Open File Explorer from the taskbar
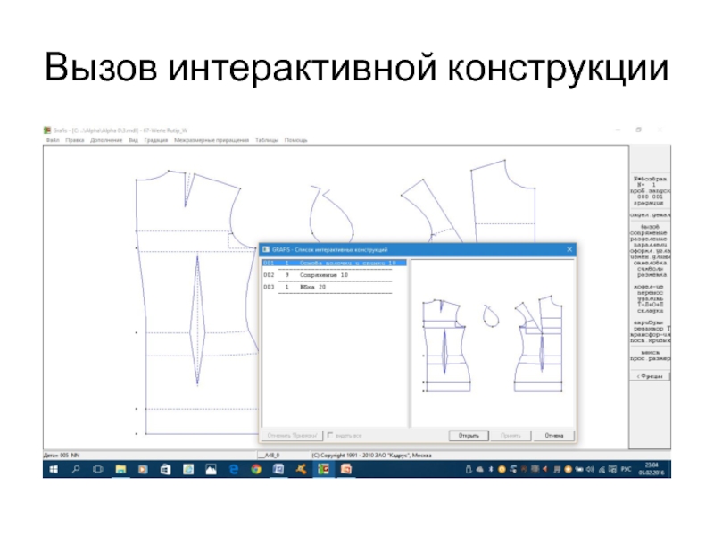The height and width of the screenshot is (536, 714). click(x=120, y=470)
